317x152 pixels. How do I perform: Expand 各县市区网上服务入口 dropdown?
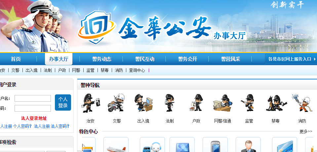coord(291,59)
